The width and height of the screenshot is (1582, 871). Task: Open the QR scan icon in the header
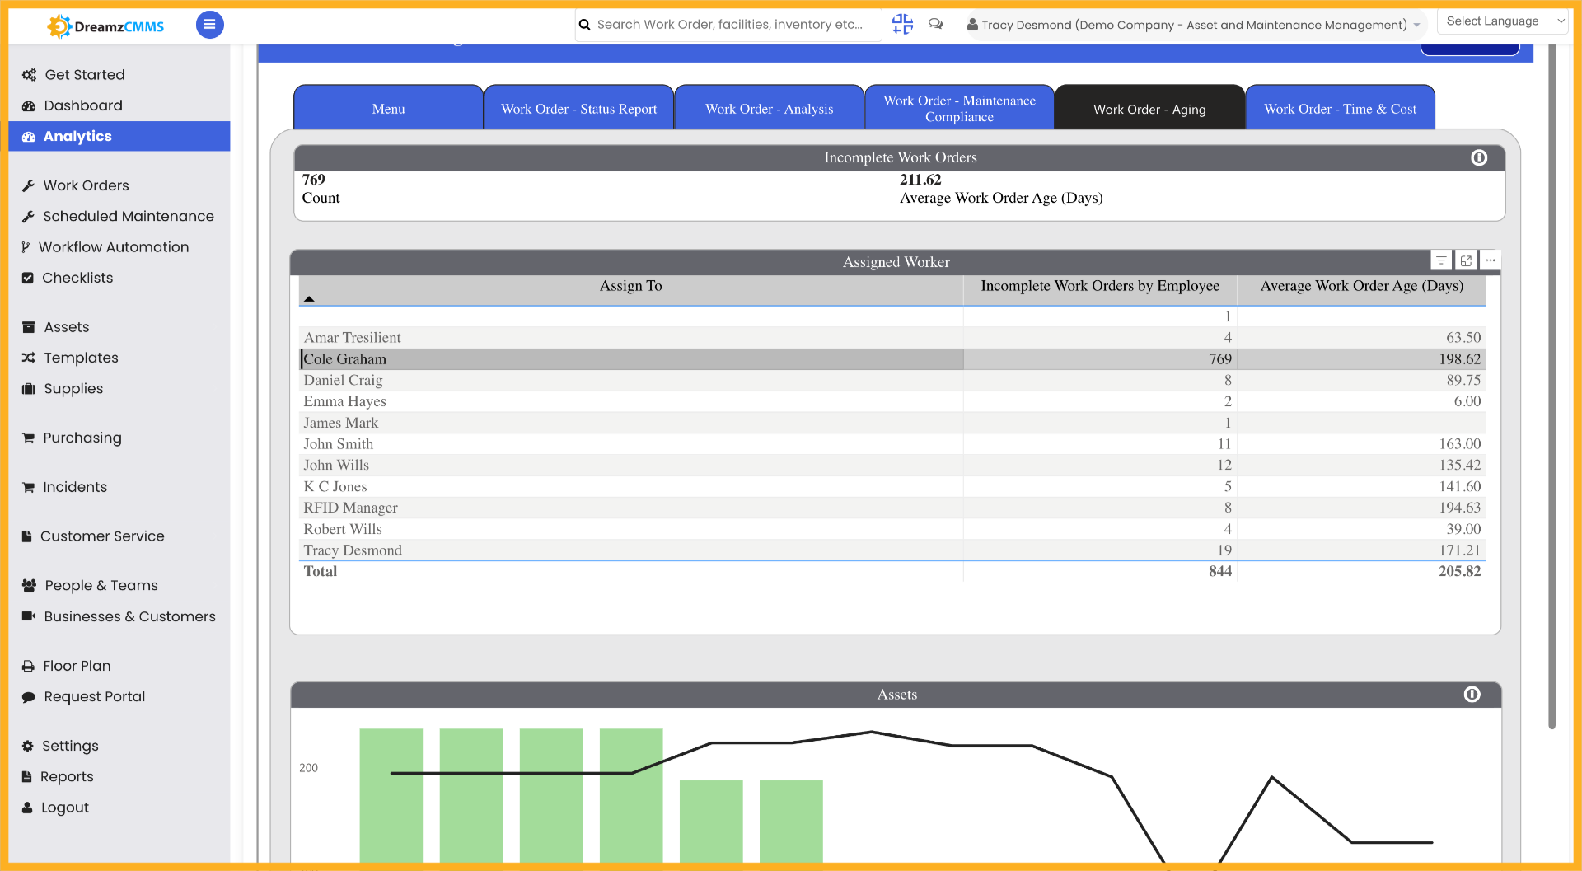902,25
